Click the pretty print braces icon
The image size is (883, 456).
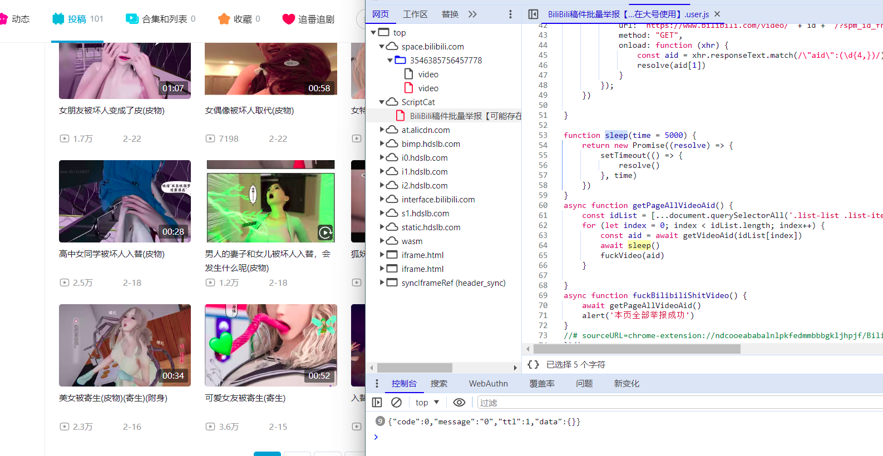pos(533,364)
